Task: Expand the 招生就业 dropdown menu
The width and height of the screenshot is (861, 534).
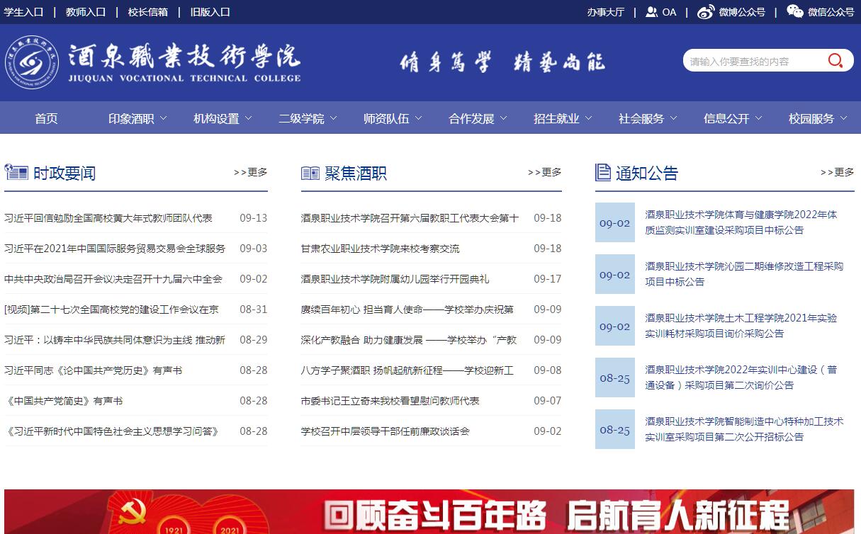Action: tap(563, 119)
